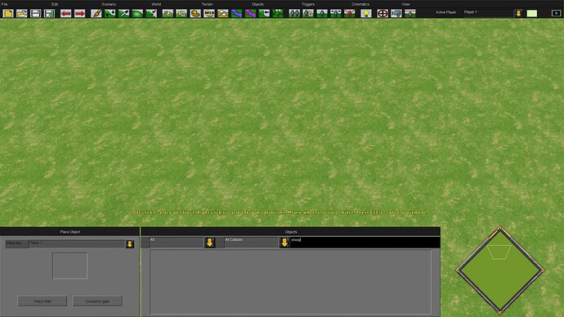The image size is (564, 317).
Task: Open a scenario with the folder icon
Action: tap(21, 14)
